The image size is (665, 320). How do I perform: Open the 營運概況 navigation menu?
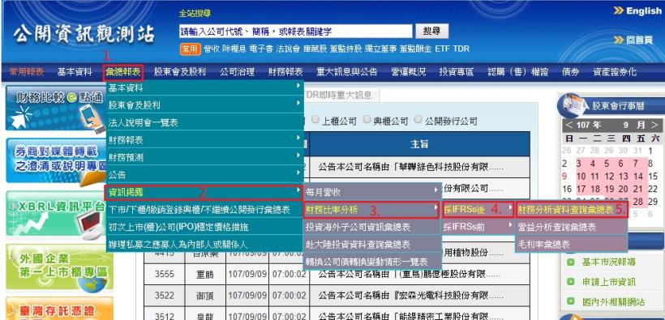[408, 72]
